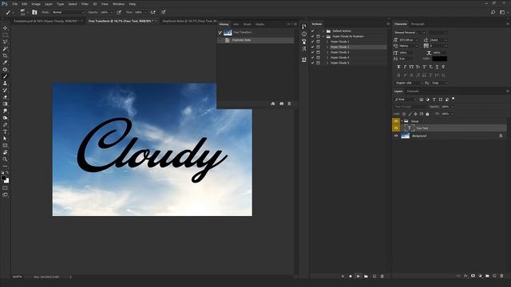Open the Window menu
511x287 pixels.
pos(119,4)
